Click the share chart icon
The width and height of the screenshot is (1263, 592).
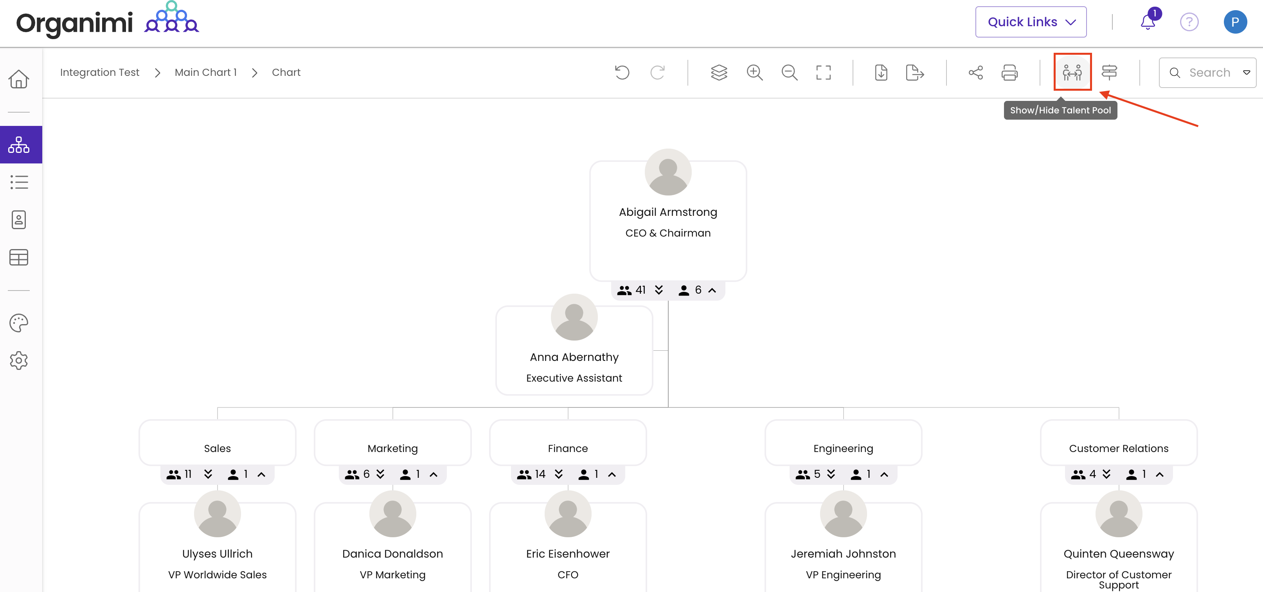point(975,72)
